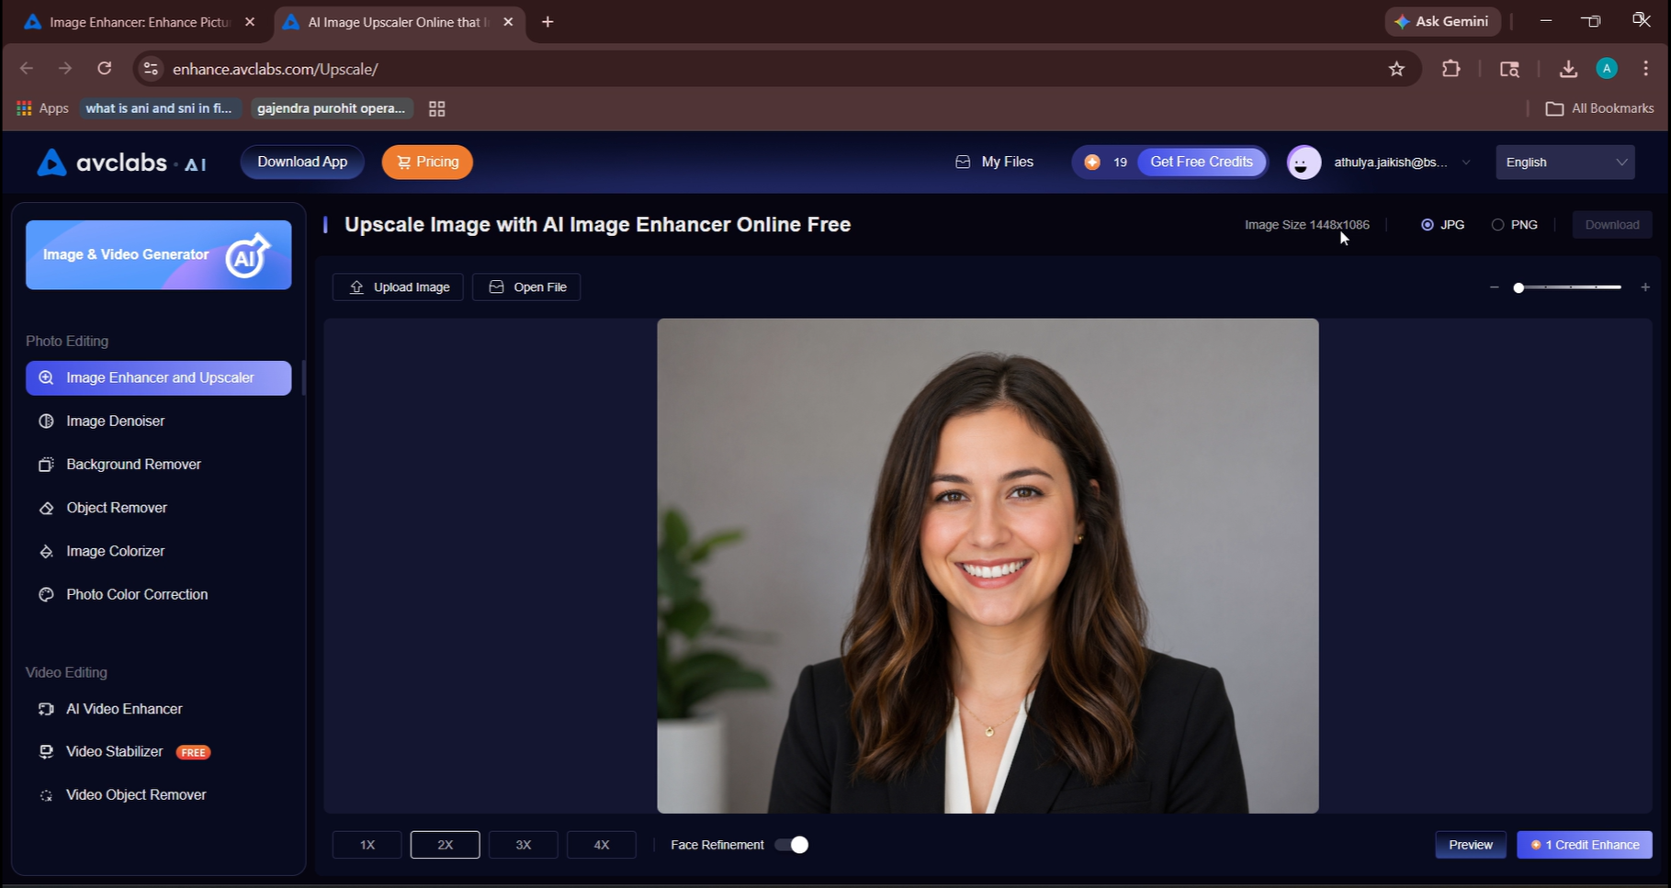The height and width of the screenshot is (888, 1671).
Task: Open the Chrome extensions puzzle icon
Action: [1451, 69]
